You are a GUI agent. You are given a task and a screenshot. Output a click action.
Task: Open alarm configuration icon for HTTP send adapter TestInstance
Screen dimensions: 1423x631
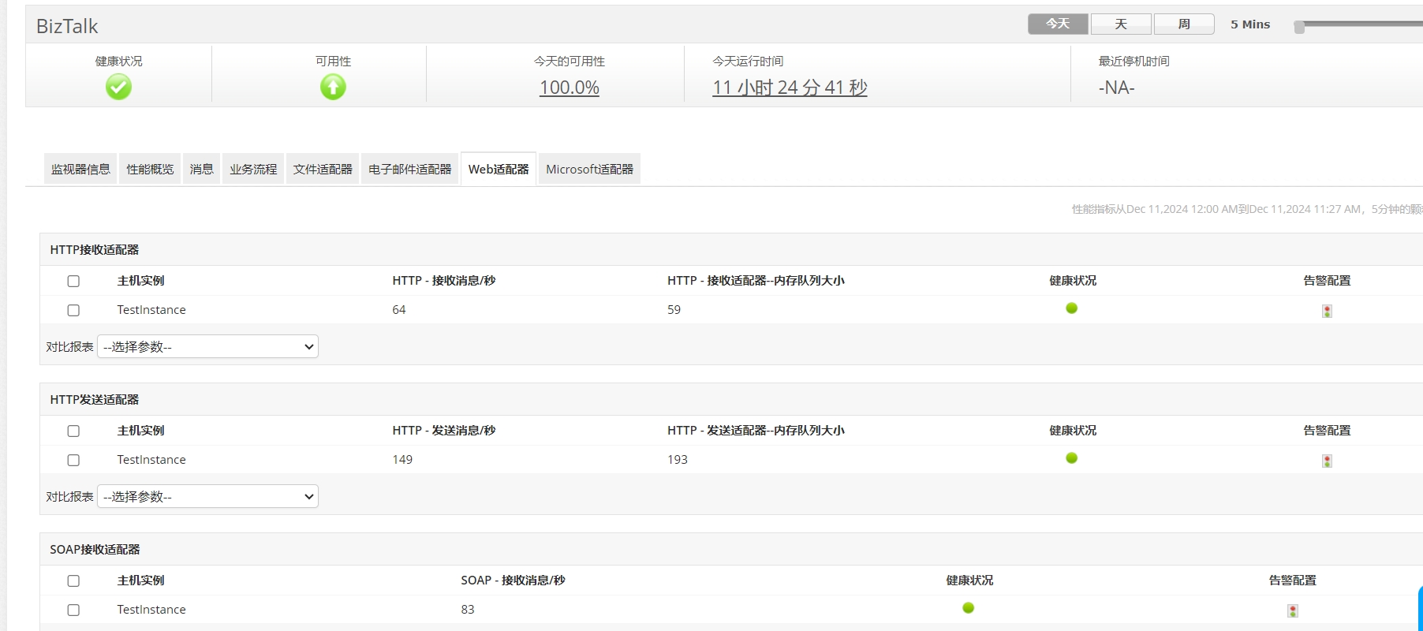(1327, 461)
